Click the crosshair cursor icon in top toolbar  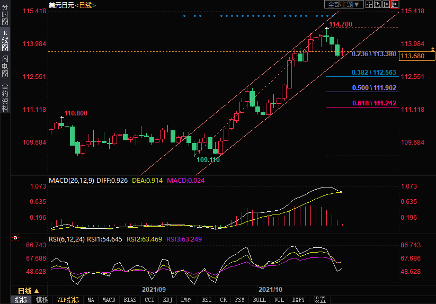click(x=369, y=4)
